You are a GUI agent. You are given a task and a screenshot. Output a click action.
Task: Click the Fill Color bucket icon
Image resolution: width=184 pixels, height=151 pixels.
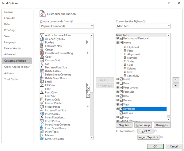[x=42, y=85]
